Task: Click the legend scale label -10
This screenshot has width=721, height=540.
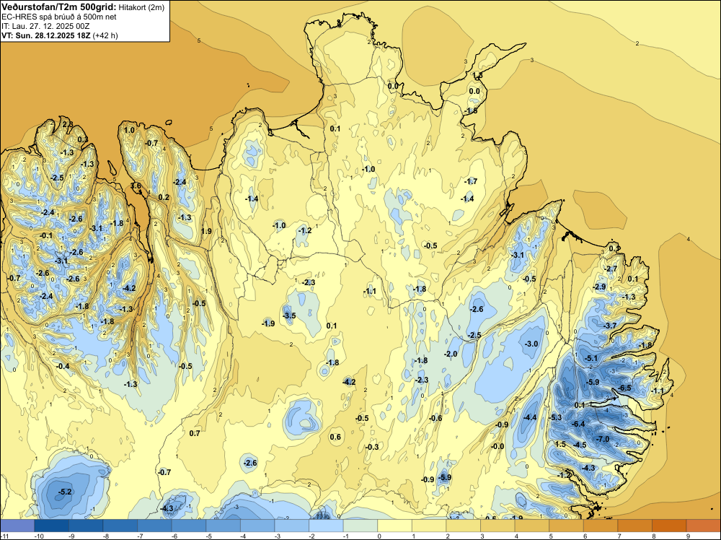Action: [40, 536]
